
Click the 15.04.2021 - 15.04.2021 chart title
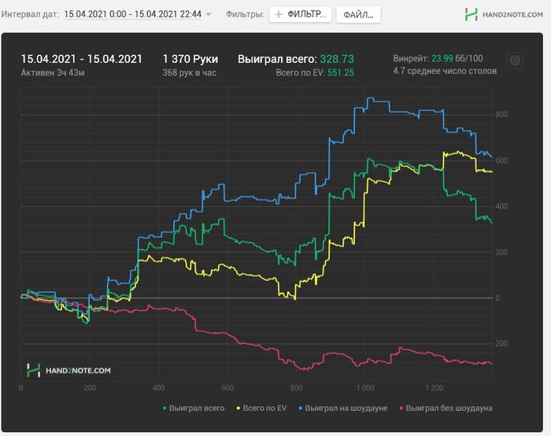click(x=82, y=59)
